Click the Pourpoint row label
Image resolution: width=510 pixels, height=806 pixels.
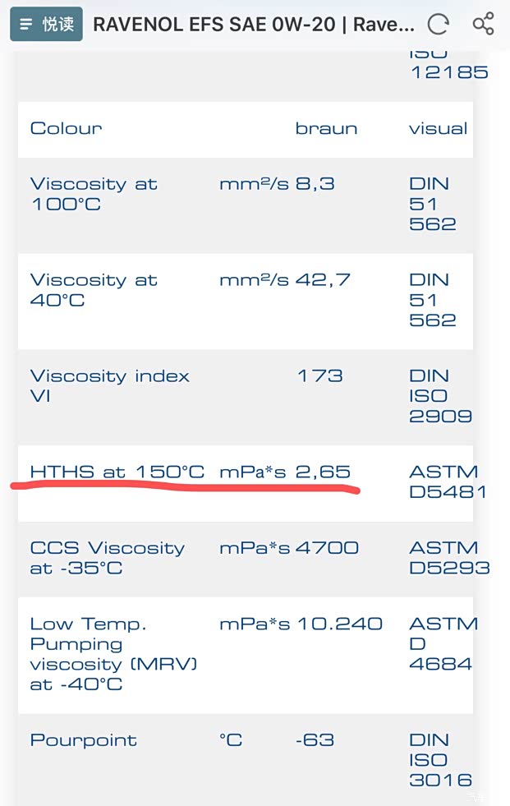click(83, 739)
